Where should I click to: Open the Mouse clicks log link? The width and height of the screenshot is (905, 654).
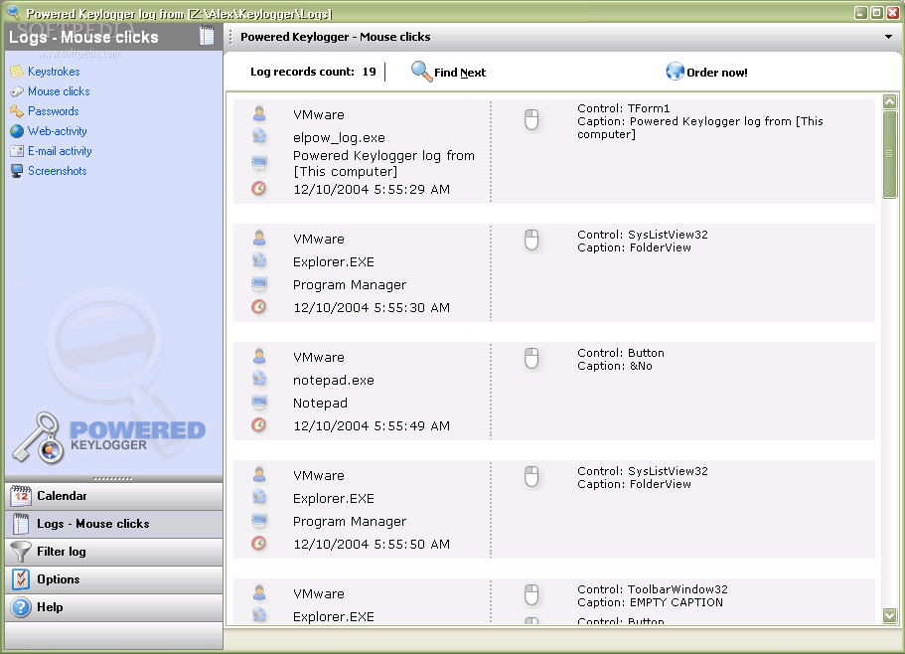tap(59, 91)
